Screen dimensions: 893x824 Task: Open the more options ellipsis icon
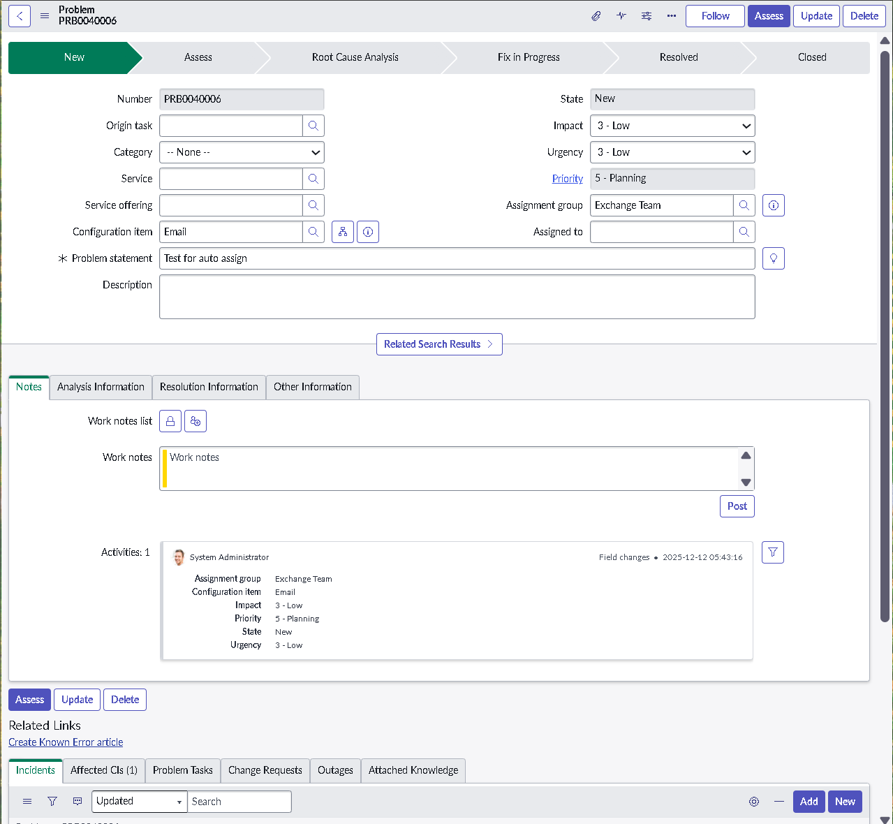pyautogui.click(x=671, y=15)
